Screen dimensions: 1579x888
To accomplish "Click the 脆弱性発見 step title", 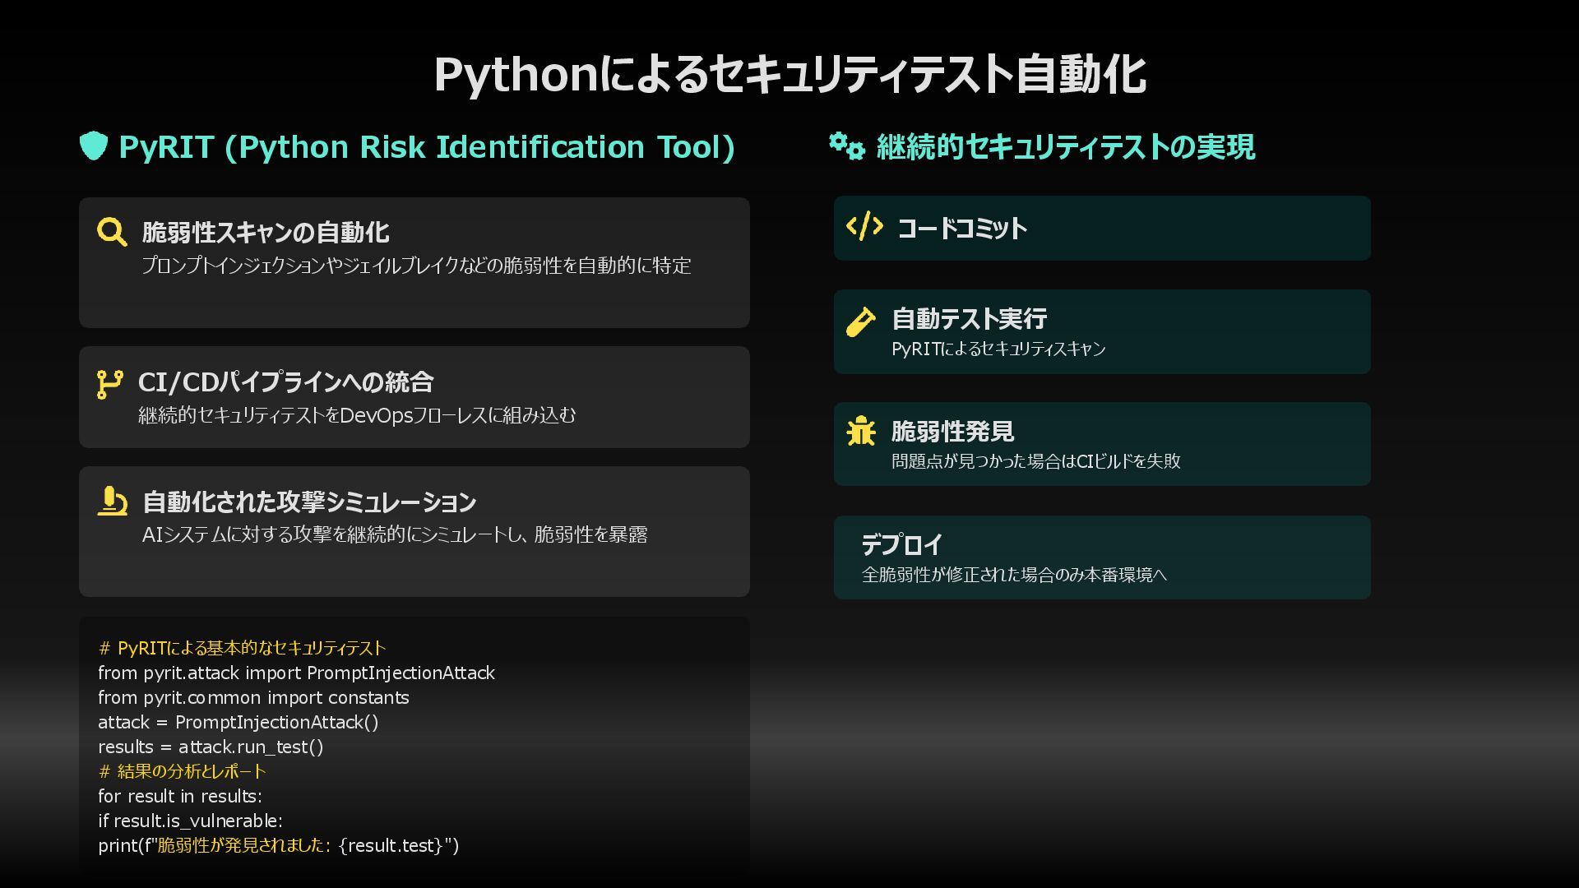I will click(952, 432).
